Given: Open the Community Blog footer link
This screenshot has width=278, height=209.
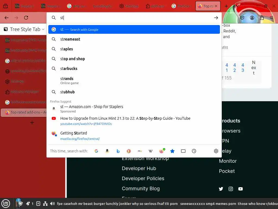Looking at the screenshot, I should pos(141,189).
